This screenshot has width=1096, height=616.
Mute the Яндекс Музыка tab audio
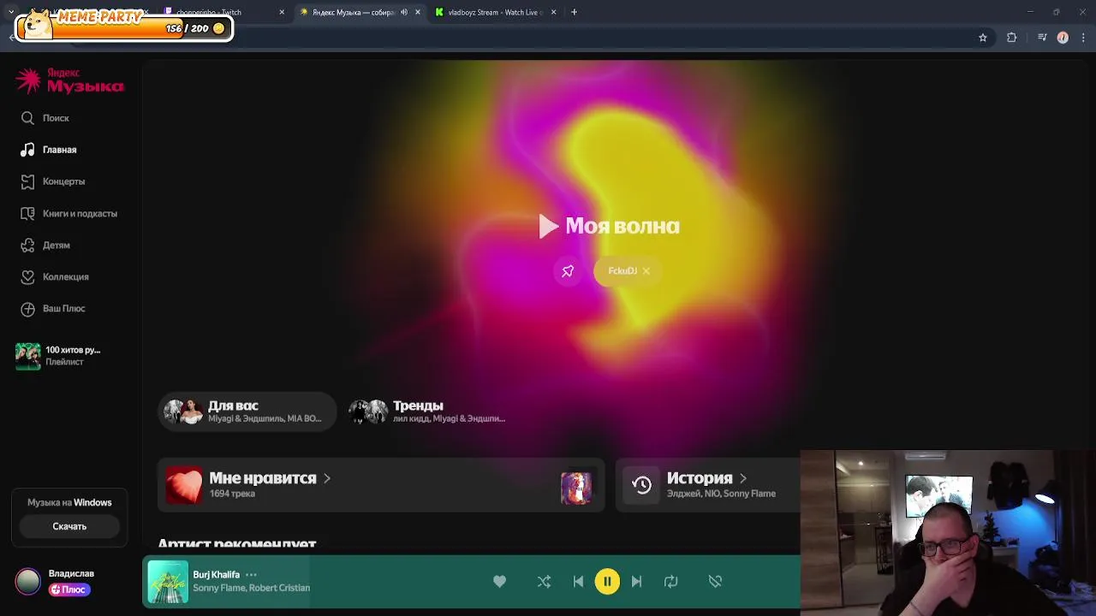point(404,12)
